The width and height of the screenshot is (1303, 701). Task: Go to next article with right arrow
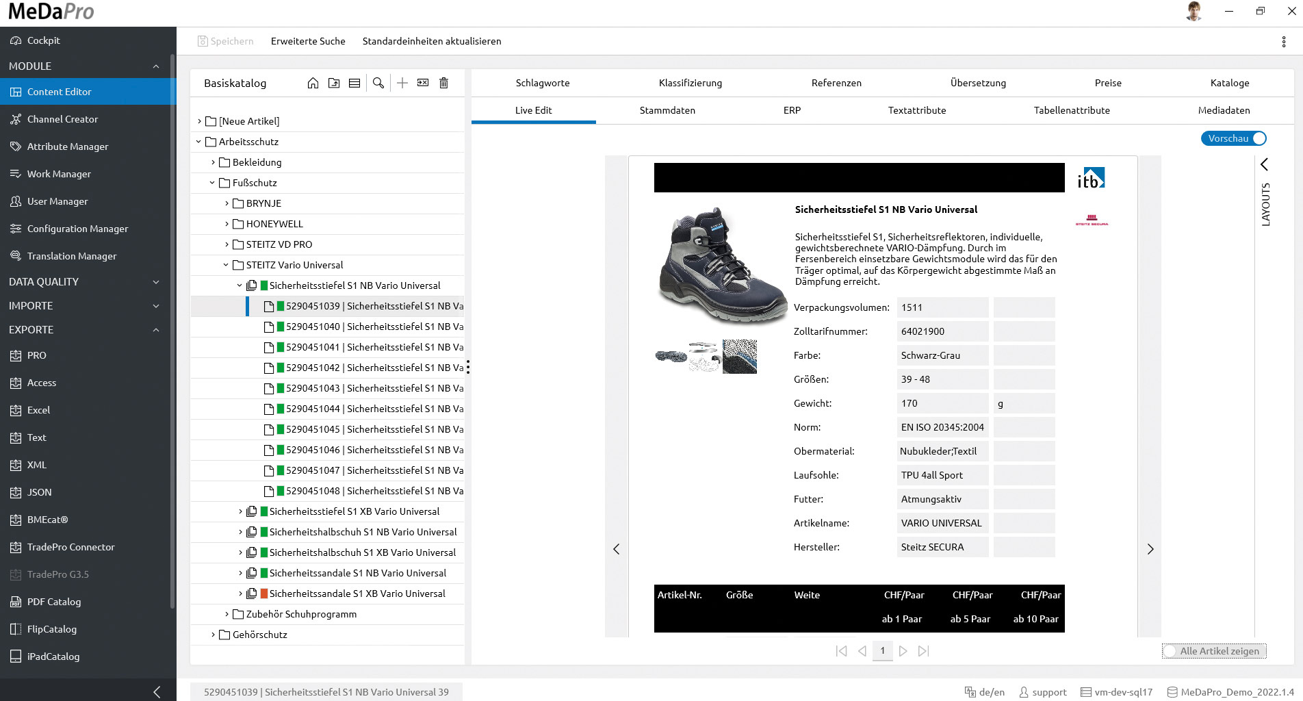coord(1150,549)
